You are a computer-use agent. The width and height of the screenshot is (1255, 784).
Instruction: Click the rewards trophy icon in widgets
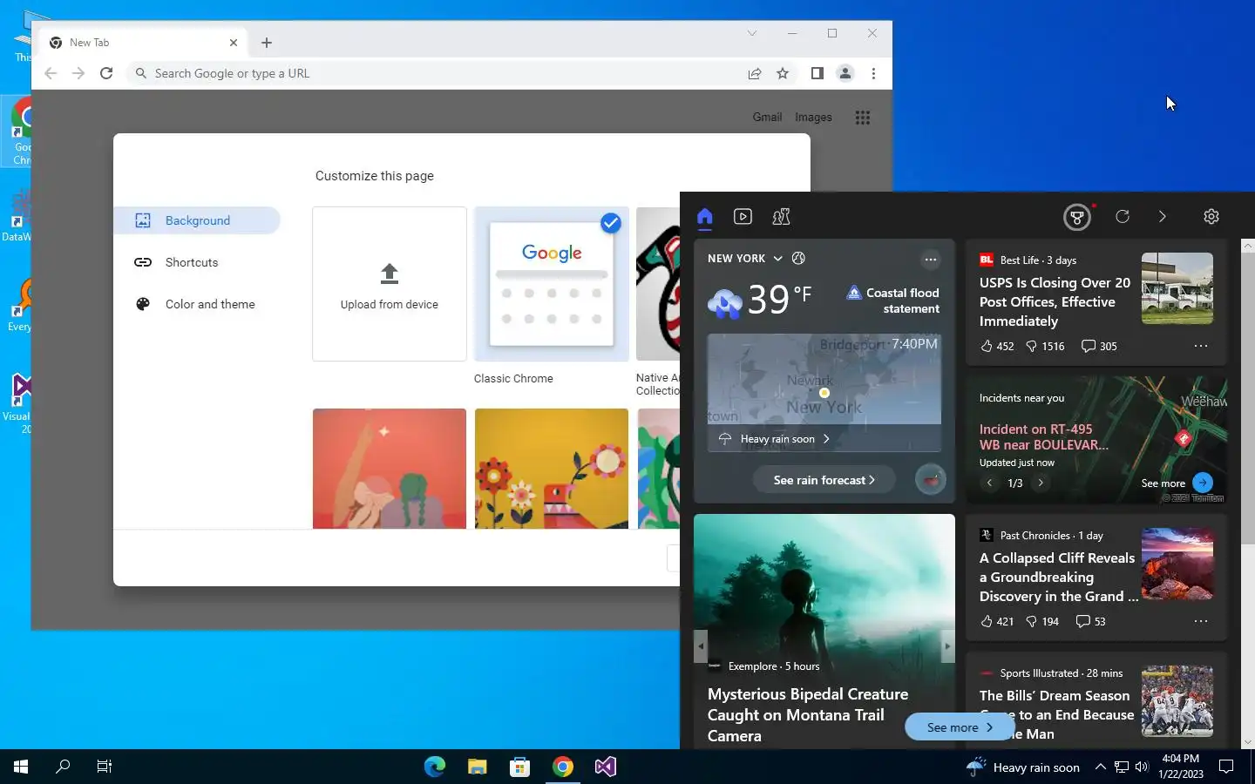coord(1077,217)
